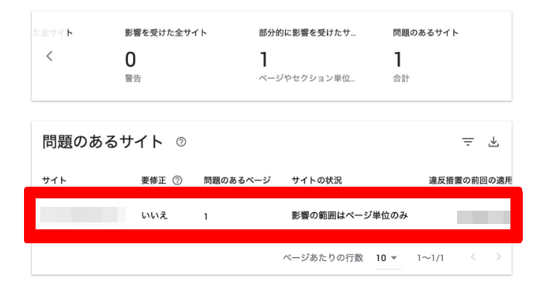Expand rows-per-page dropdown showing 10

388,258
